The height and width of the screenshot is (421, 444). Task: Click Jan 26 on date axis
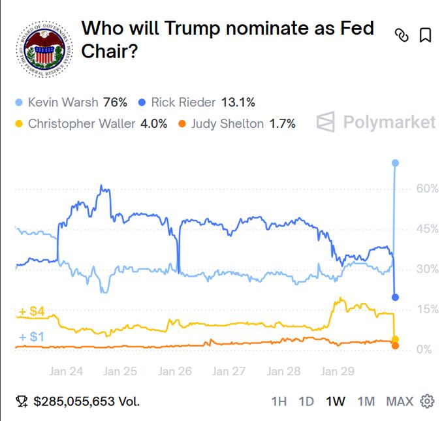175,371
